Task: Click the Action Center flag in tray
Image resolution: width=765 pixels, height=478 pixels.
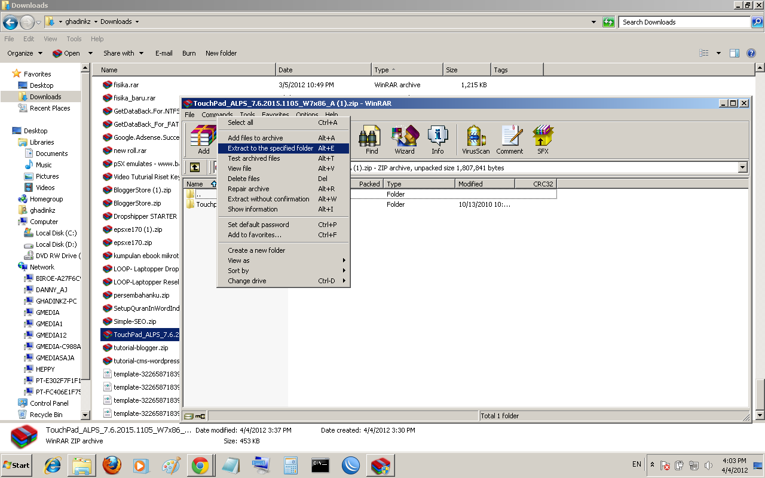Action: [665, 465]
